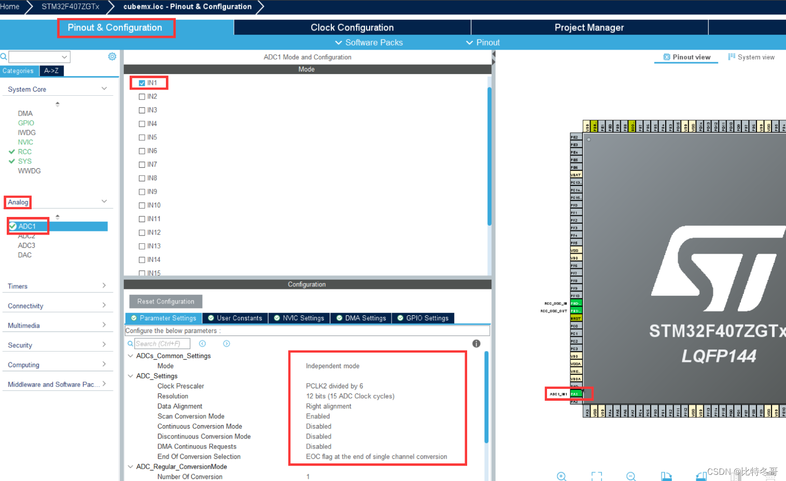Image resolution: width=786 pixels, height=481 pixels.
Task: Click the green RCC_OSC_IN pin
Action: (576, 303)
